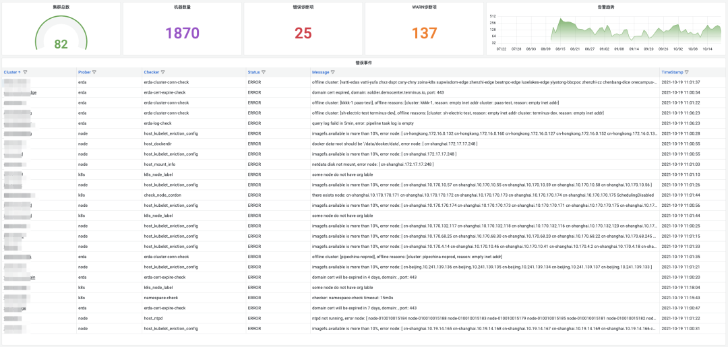Open the Status column filter icon

[264, 72]
